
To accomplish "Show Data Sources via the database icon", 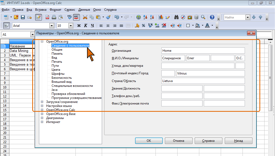I will click(196, 17).
